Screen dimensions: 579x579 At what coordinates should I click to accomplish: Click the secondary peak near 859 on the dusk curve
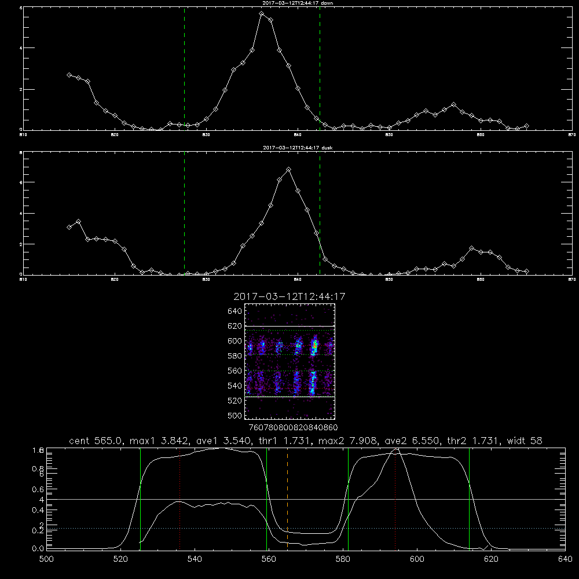[x=471, y=248]
